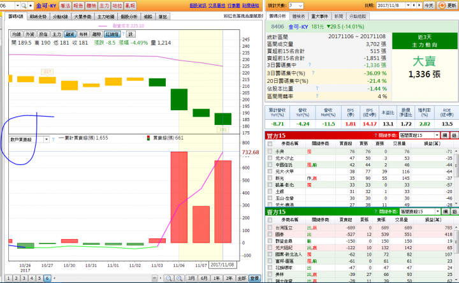The width and height of the screenshot is (459, 283).
Task: Click the magnifier search icon beside stock code
Action: coord(24,6)
